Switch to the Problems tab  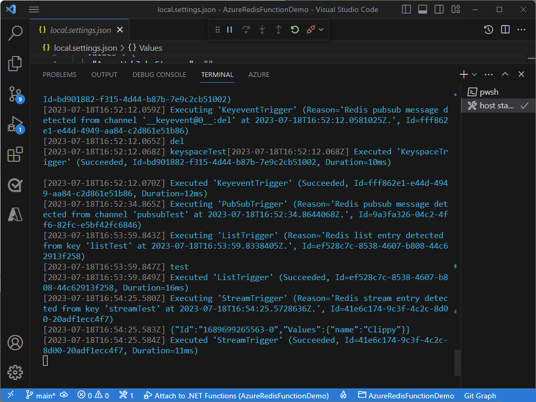point(59,75)
